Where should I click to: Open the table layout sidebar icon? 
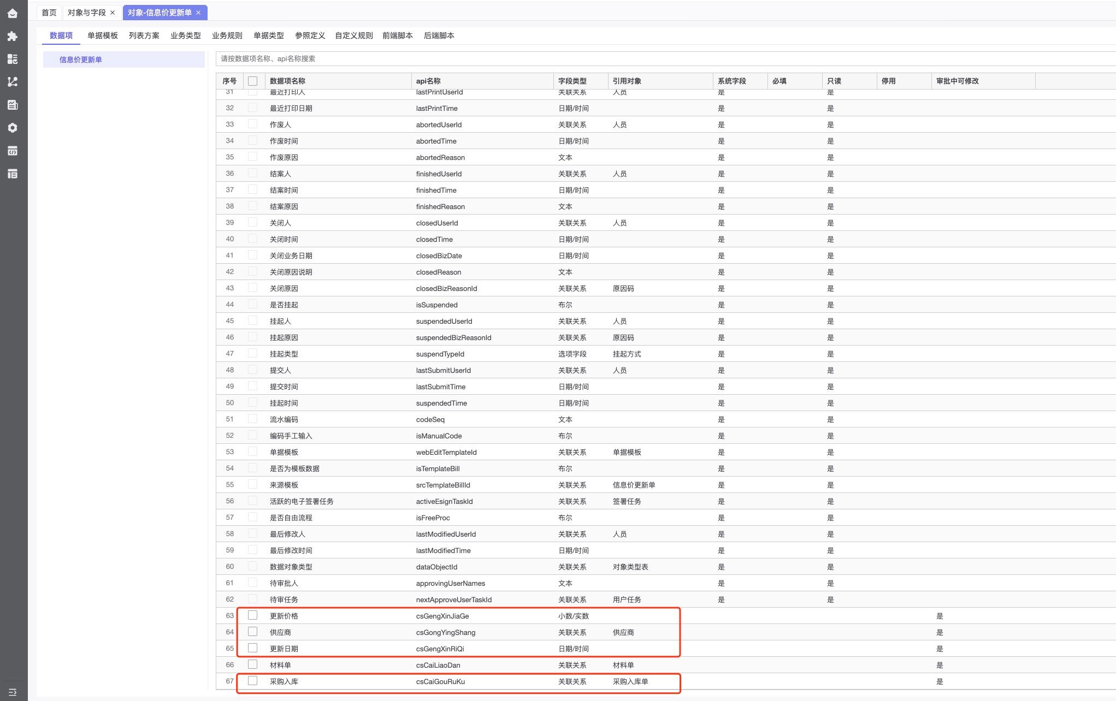[x=13, y=174]
